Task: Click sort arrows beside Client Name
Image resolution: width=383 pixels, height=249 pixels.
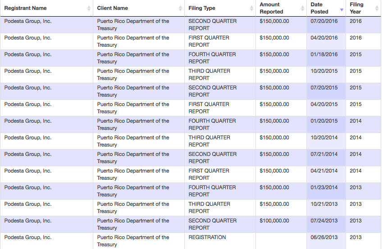Action: click(180, 8)
